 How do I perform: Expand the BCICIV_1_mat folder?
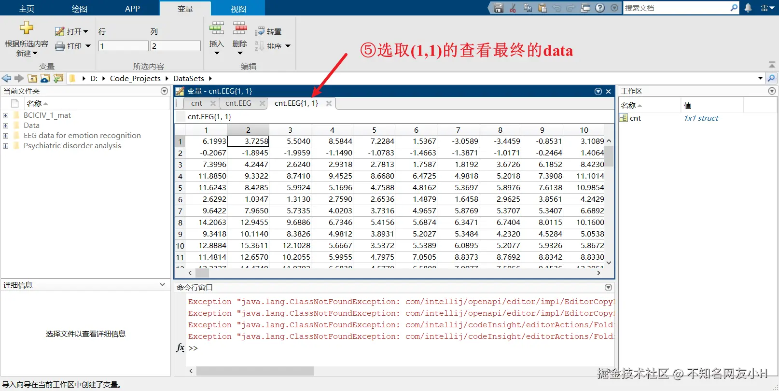[x=5, y=115]
